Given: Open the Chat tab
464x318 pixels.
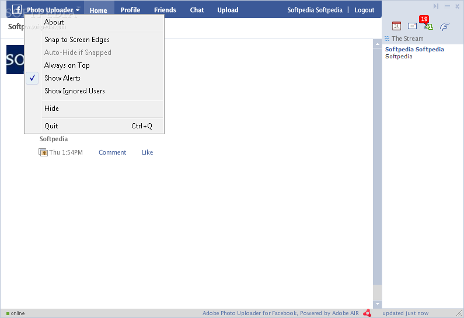Looking at the screenshot, I should (197, 10).
